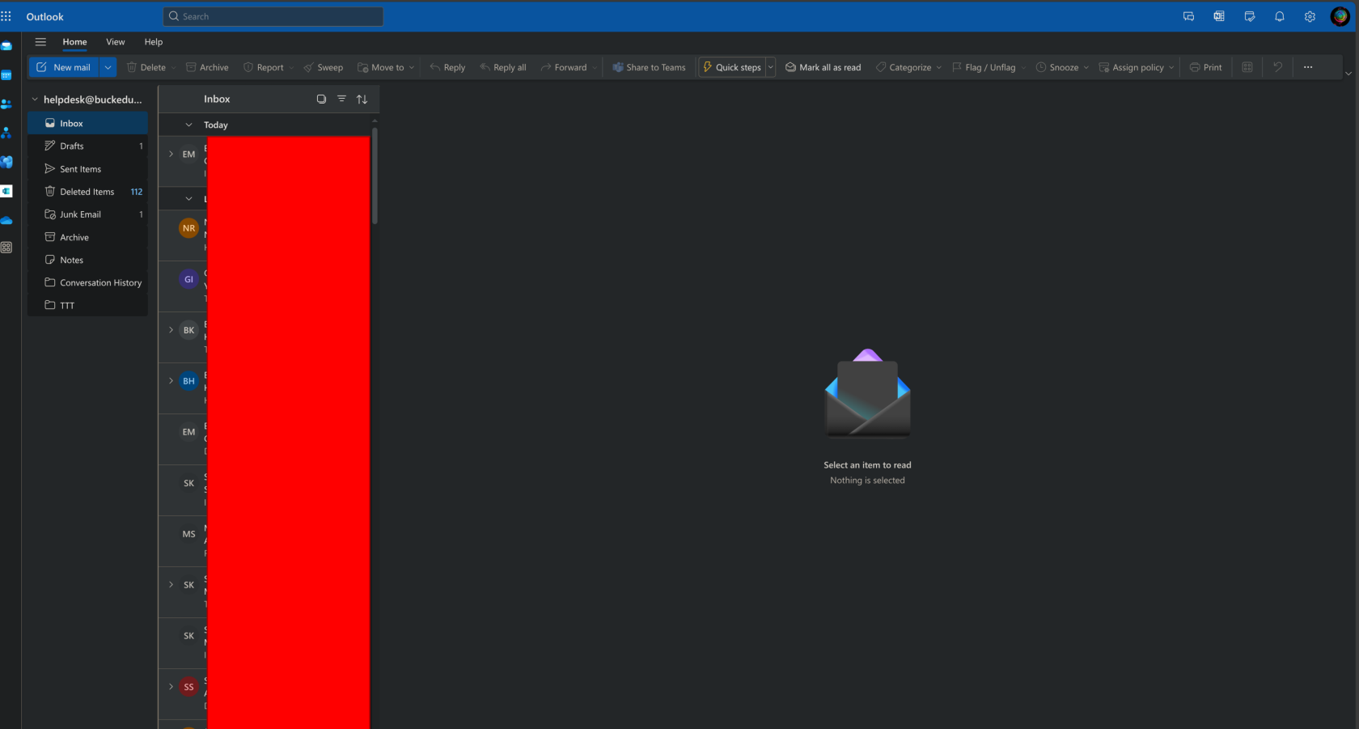Open OneDrive in left rail
This screenshot has width=1359, height=729.
pos(6,220)
